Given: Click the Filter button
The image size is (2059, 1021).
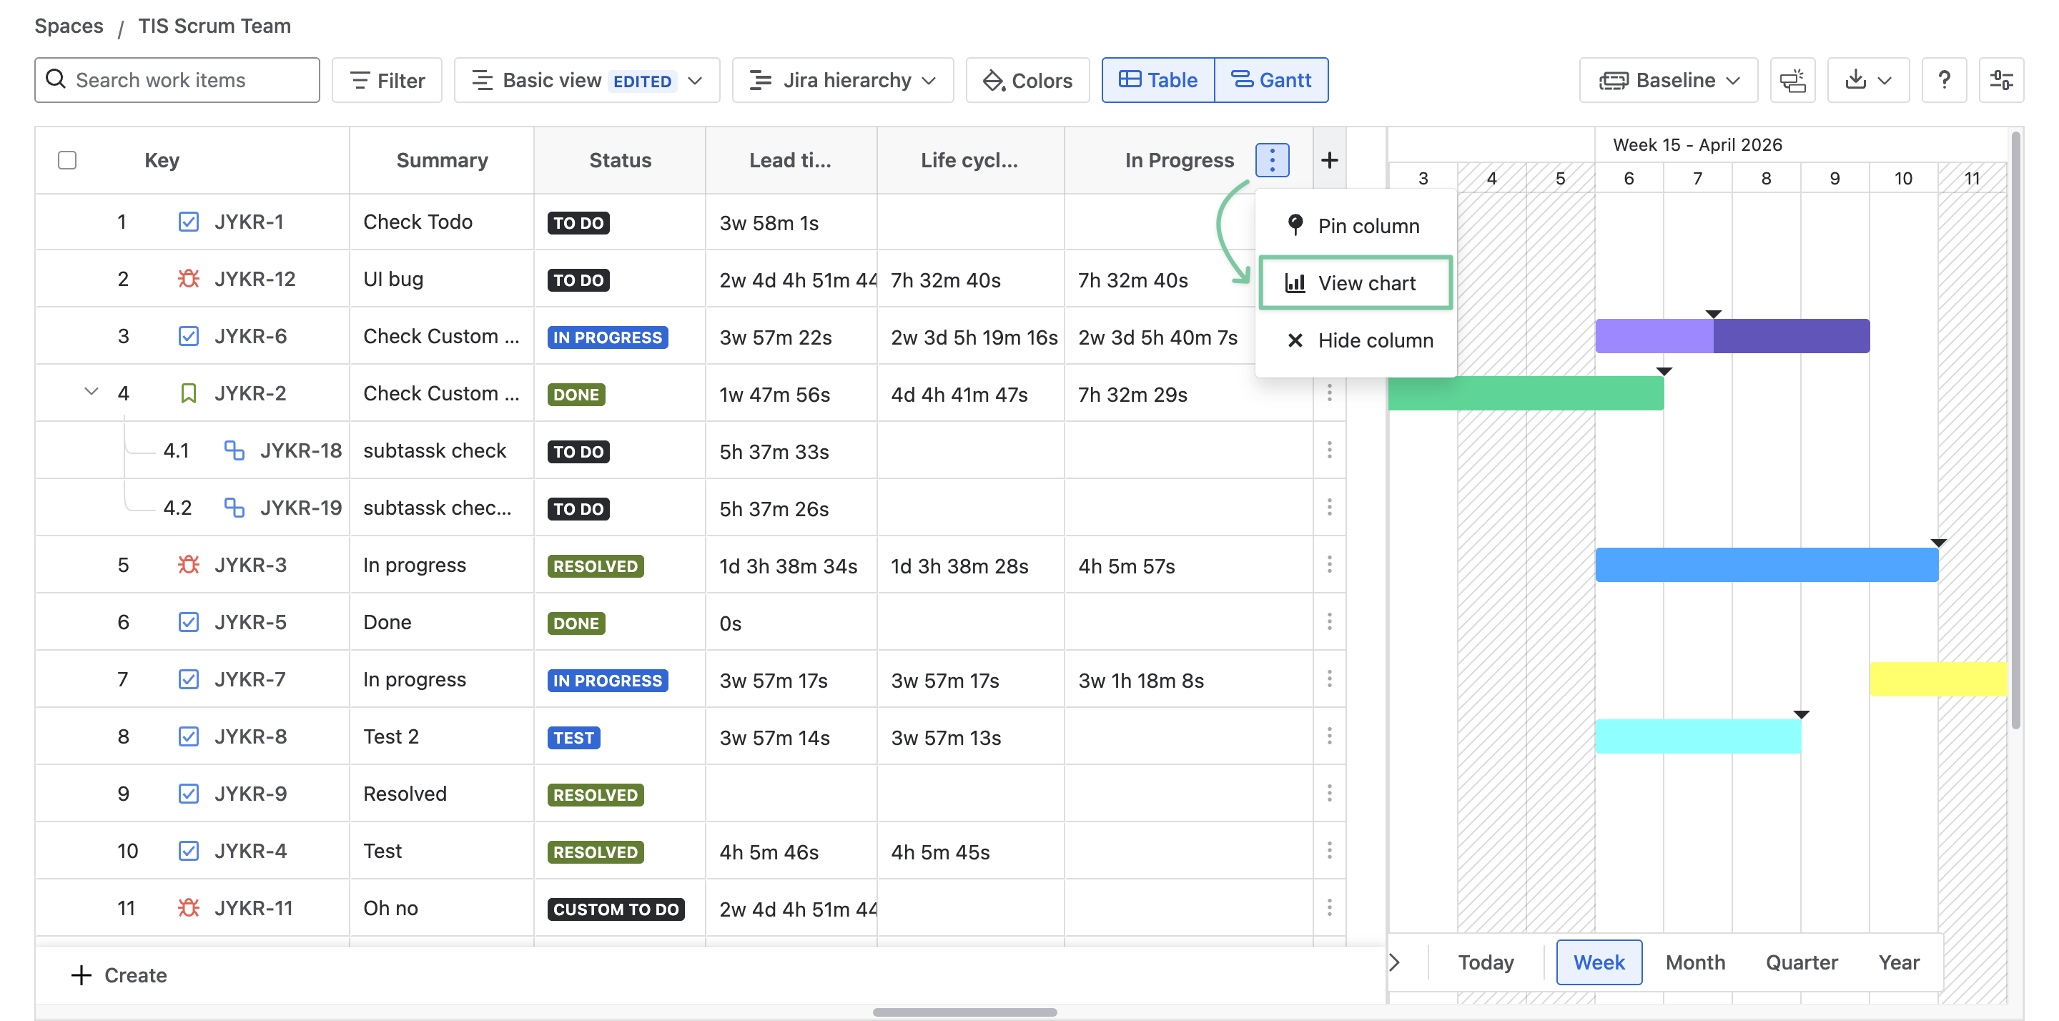Looking at the screenshot, I should pyautogui.click(x=387, y=80).
